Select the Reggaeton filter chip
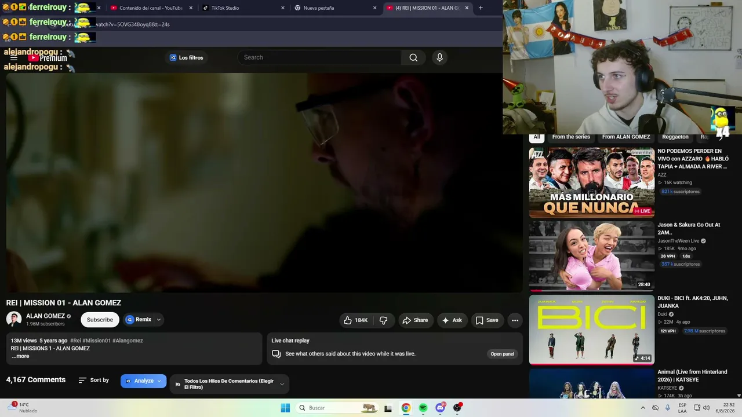The height and width of the screenshot is (417, 742). (675, 137)
